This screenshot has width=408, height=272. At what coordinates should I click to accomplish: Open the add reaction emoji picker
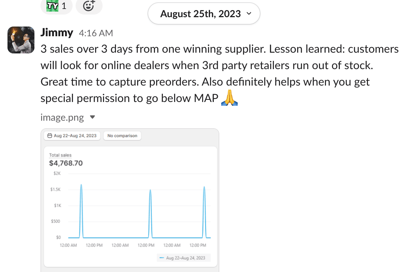(89, 6)
